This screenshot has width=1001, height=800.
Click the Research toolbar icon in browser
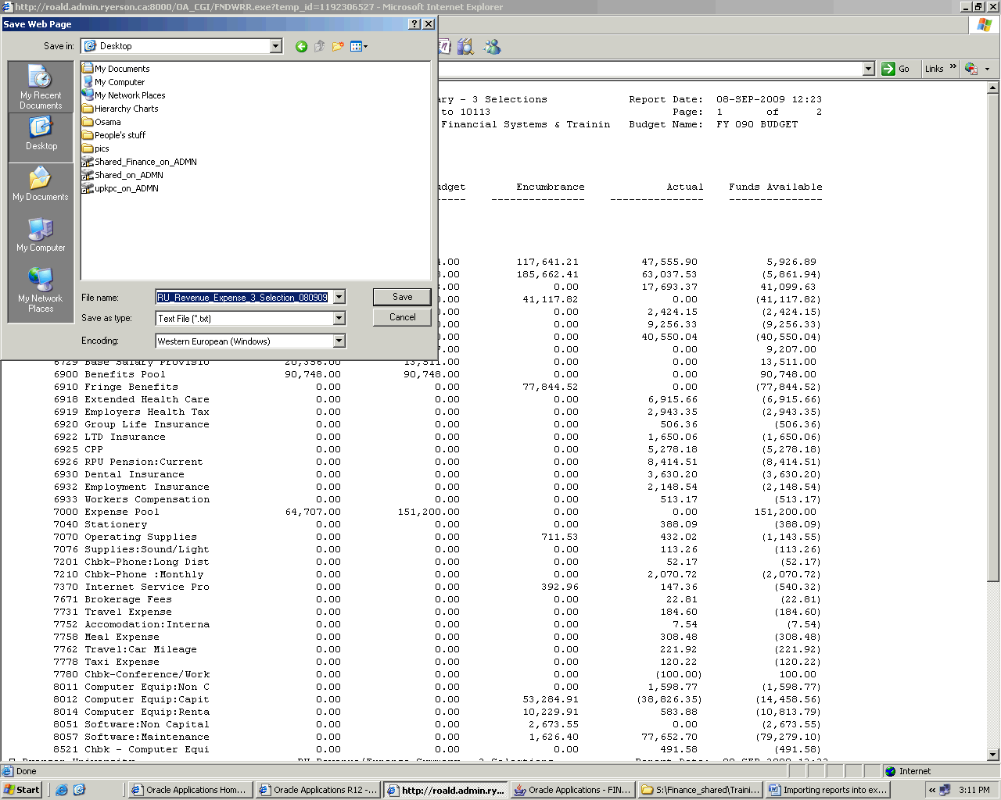pos(466,47)
